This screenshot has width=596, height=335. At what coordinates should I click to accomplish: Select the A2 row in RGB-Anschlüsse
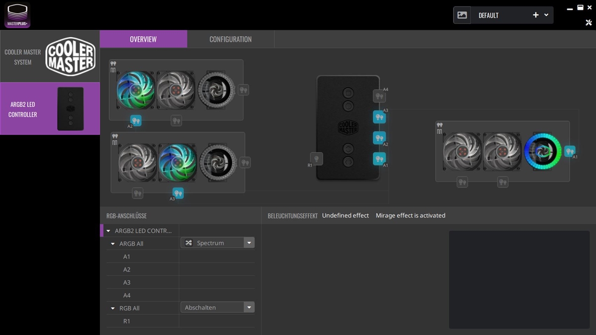click(x=180, y=269)
